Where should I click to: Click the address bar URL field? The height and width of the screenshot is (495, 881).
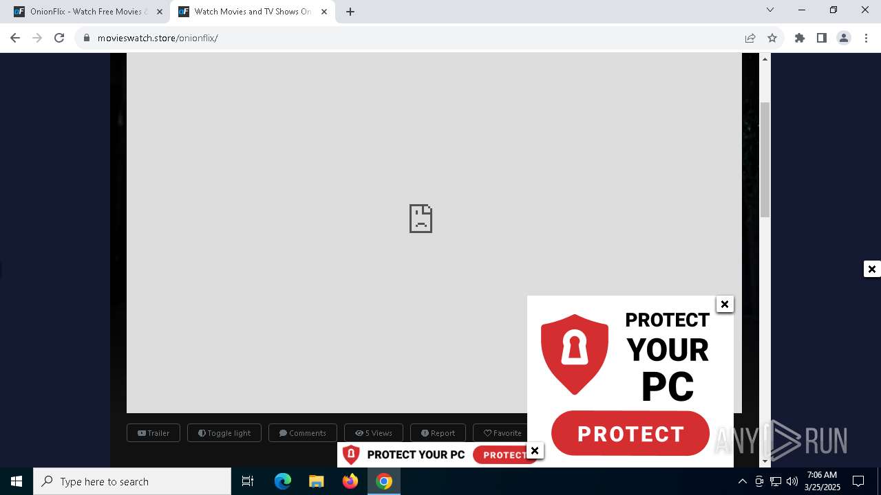tap(413, 38)
